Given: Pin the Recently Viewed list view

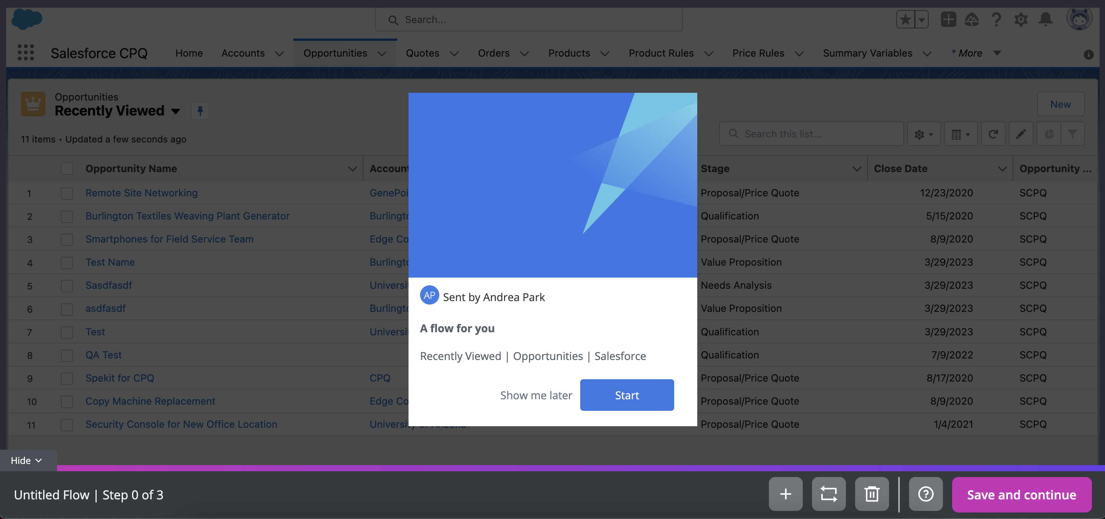Looking at the screenshot, I should tap(200, 111).
